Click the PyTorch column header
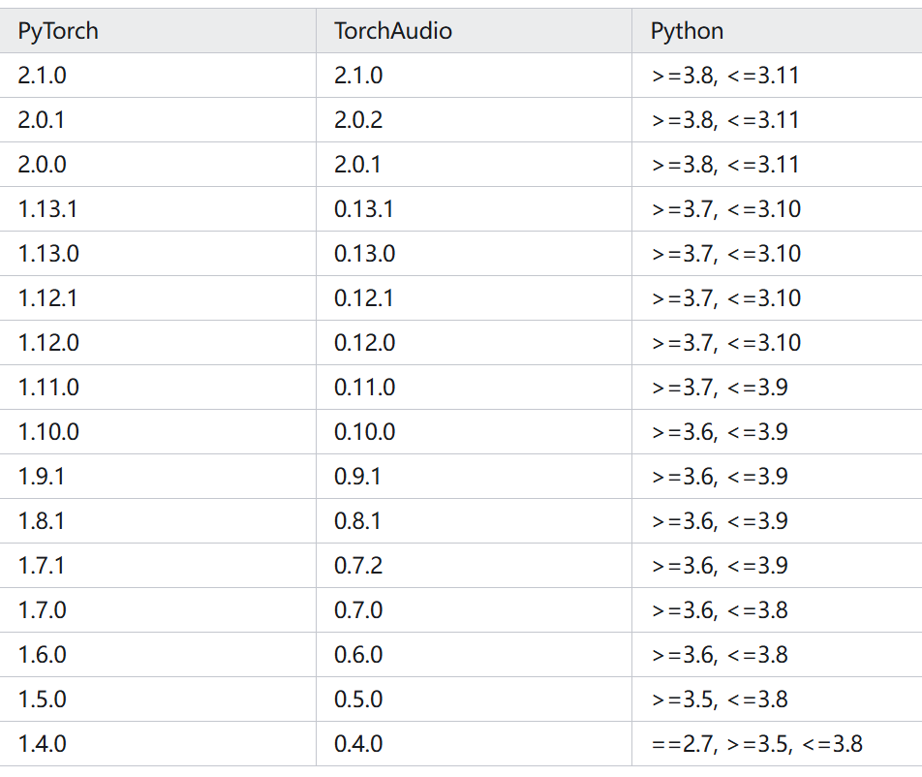The image size is (922, 777). point(158,31)
